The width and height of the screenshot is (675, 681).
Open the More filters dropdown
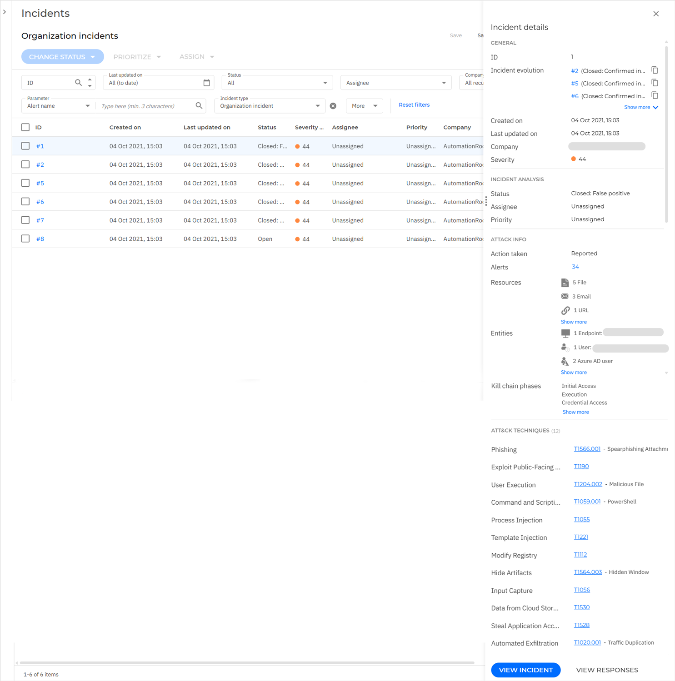pos(364,105)
